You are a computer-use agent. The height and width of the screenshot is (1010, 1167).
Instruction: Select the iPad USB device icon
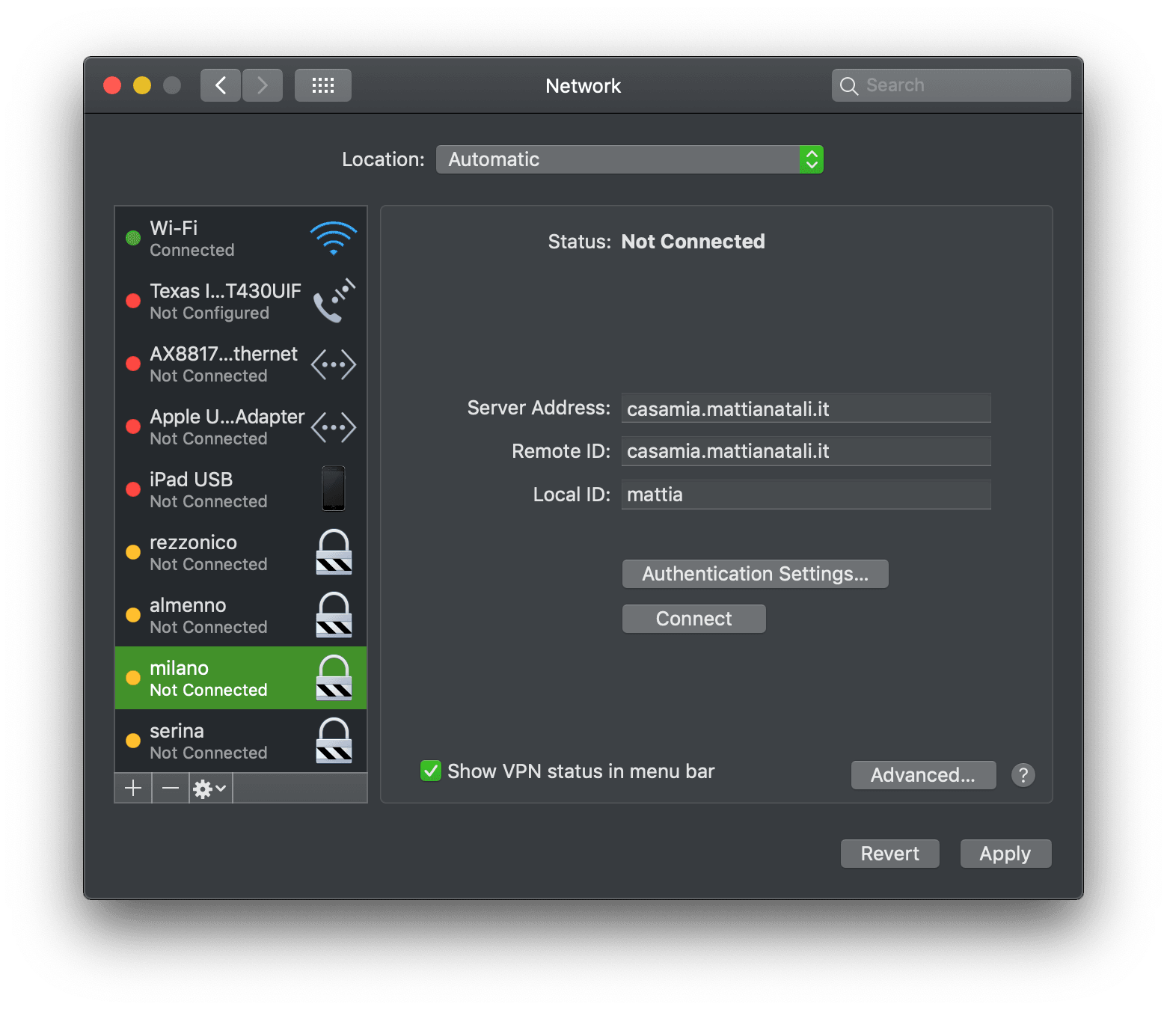point(334,489)
